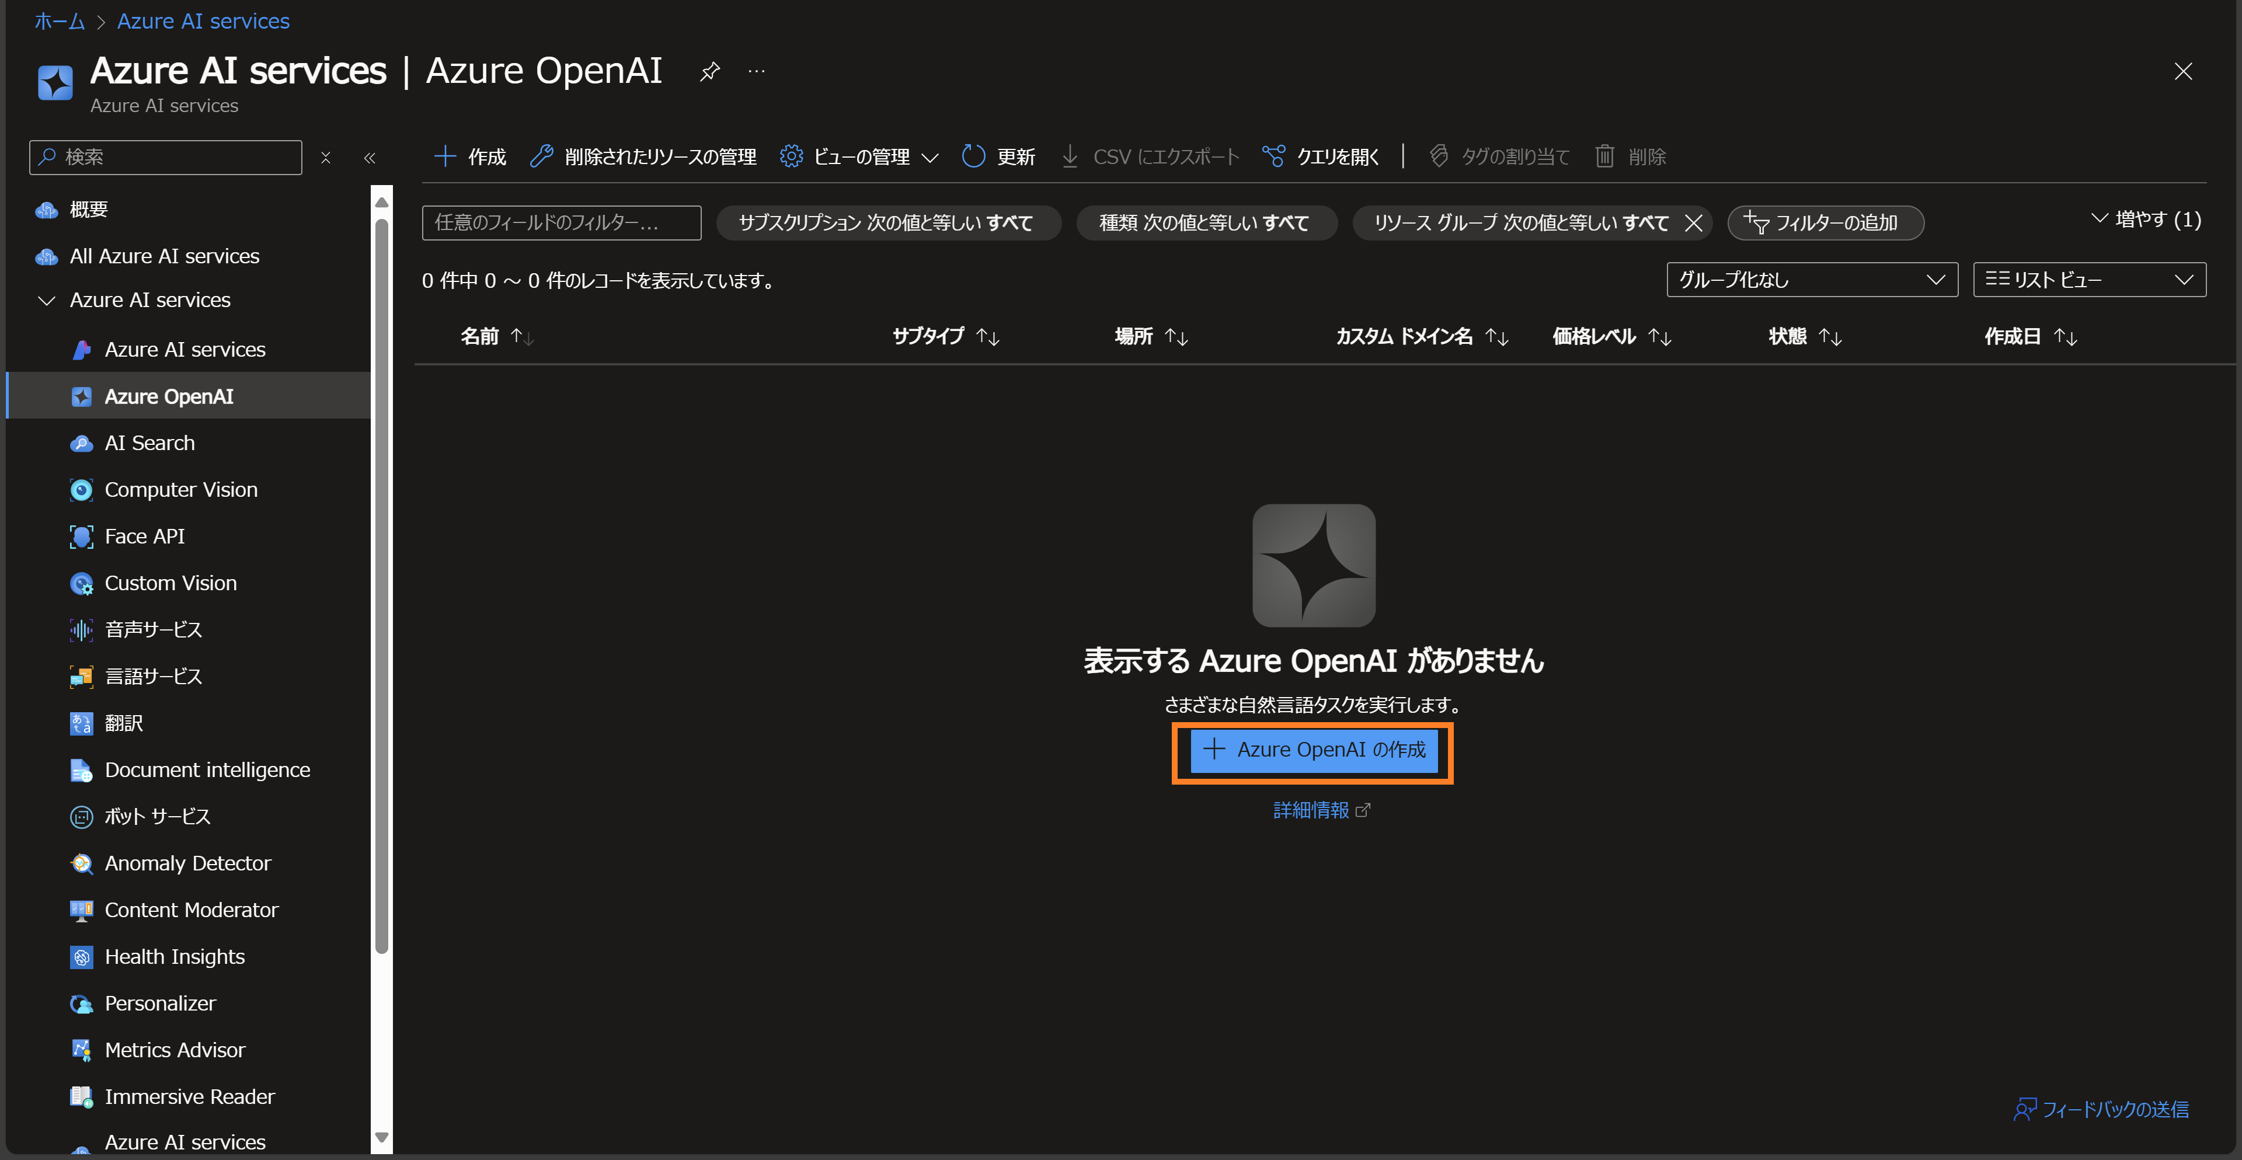Viewport: 2242px width, 1160px height.
Task: Open 削除されたリソースの管理
Action: [643, 156]
